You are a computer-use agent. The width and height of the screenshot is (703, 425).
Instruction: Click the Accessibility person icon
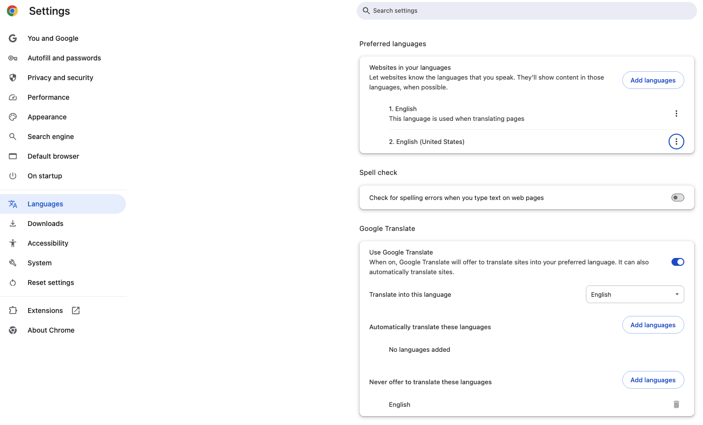click(13, 243)
